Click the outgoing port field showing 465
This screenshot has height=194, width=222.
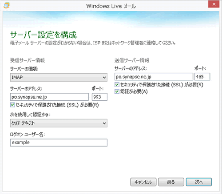[202, 77]
